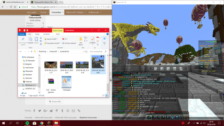Screen dimensions: 224x126
Task: Click the Explorer up-one-level arrow
Action: pyautogui.click(x=32, y=52)
